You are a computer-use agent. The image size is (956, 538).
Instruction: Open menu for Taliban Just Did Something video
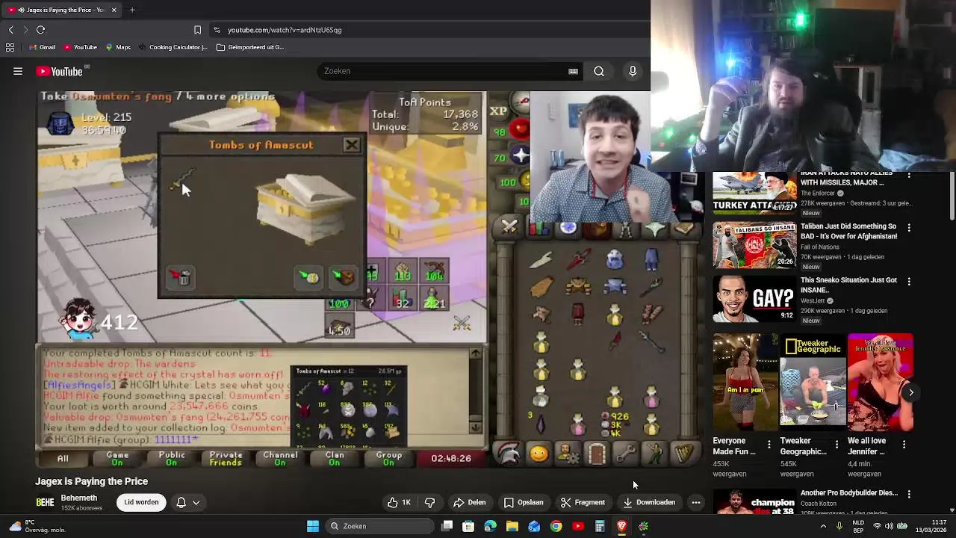(909, 227)
